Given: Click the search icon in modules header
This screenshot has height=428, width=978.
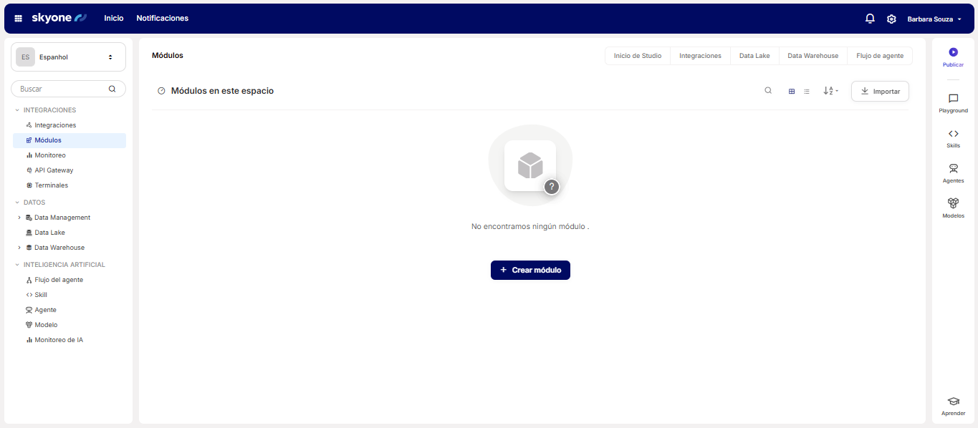Looking at the screenshot, I should point(768,91).
